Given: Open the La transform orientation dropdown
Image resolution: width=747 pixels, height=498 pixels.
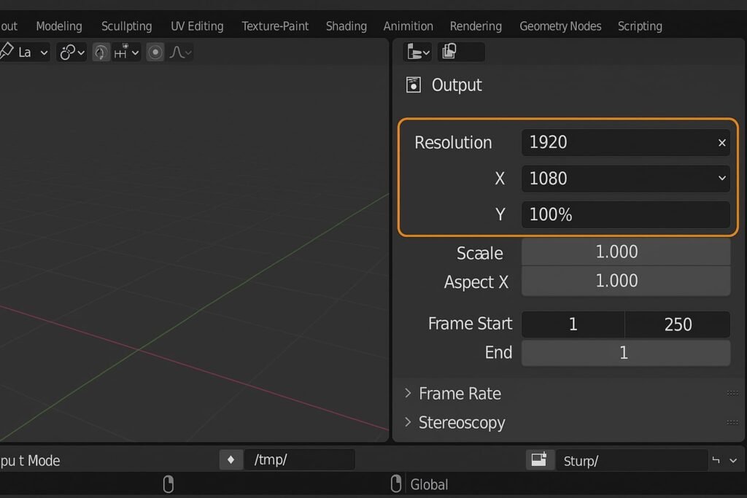Looking at the screenshot, I should (x=25, y=52).
